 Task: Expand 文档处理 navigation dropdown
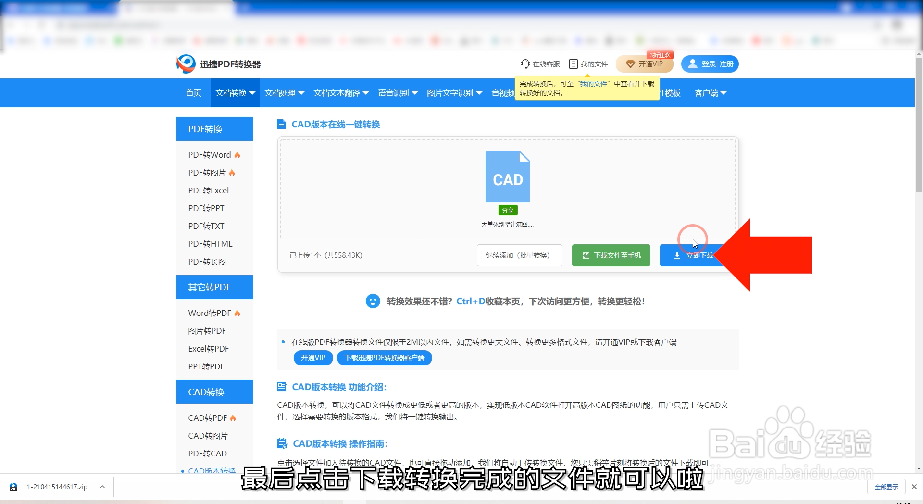coord(285,93)
